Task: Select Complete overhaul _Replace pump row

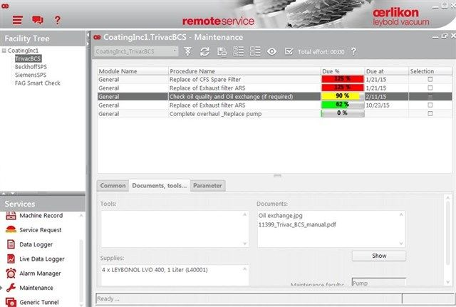Action: click(274, 114)
